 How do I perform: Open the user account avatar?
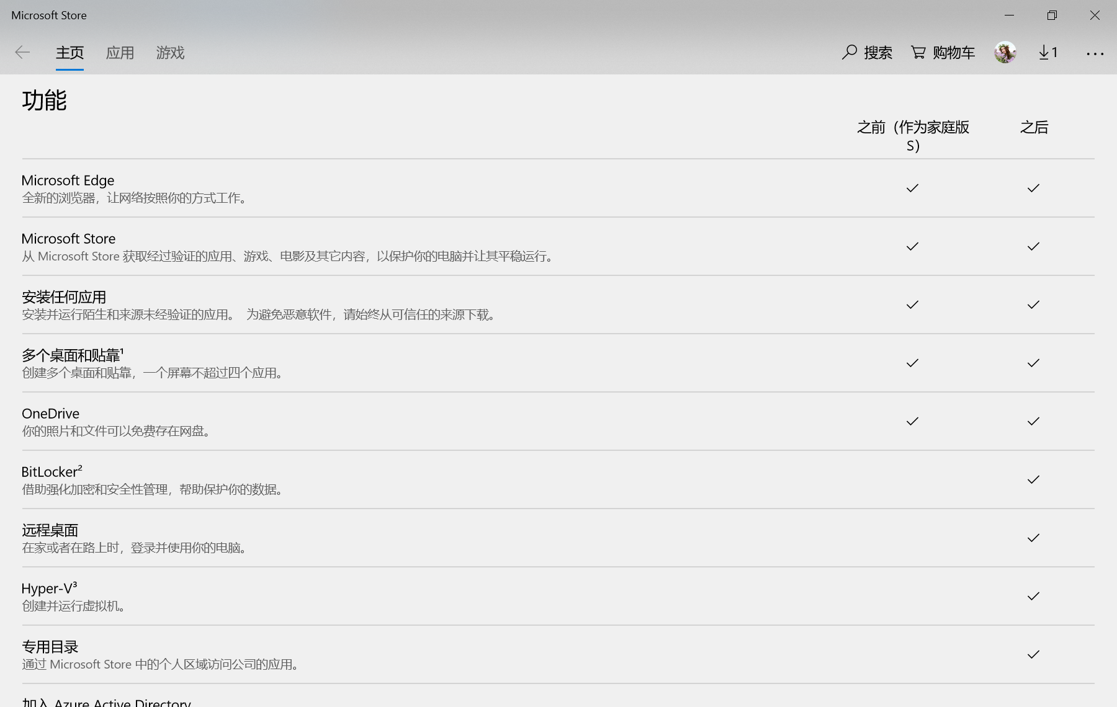tap(1005, 53)
